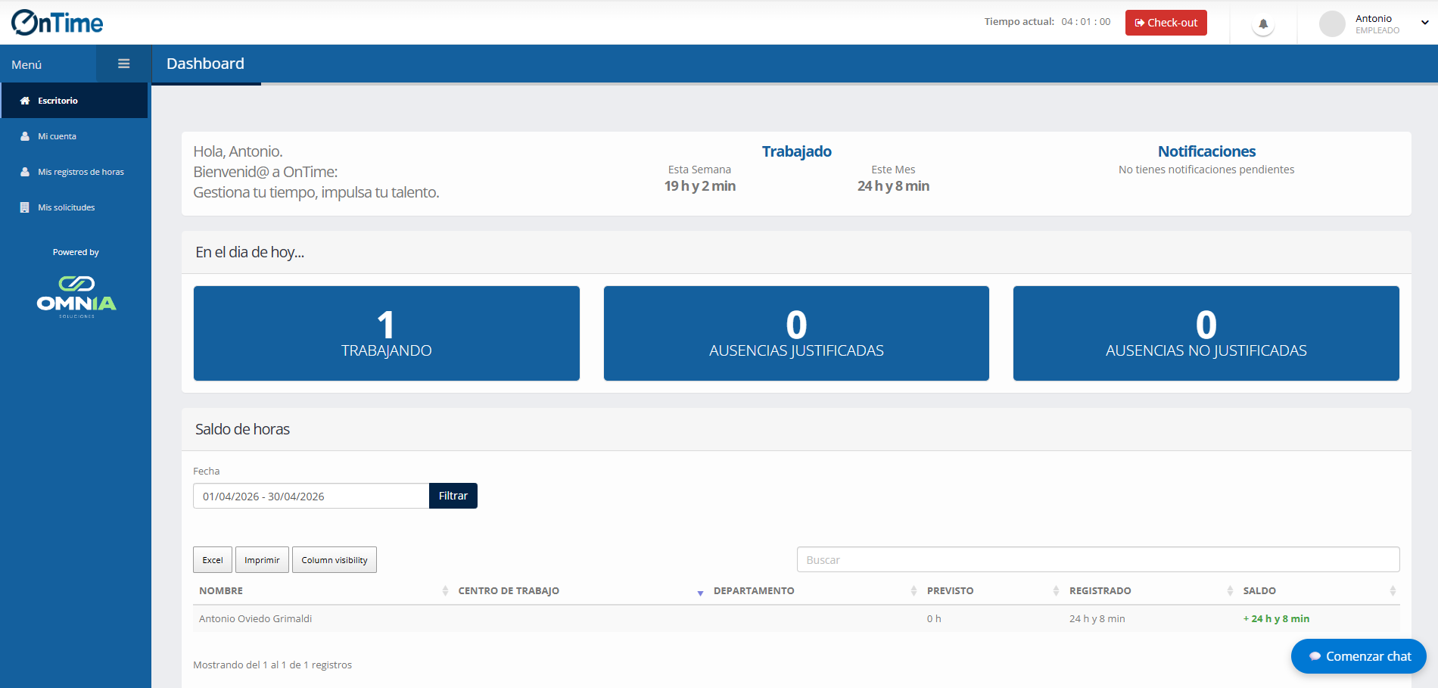This screenshot has height=688, width=1438.
Task: Sort table by Nombre column
Action: click(x=221, y=591)
